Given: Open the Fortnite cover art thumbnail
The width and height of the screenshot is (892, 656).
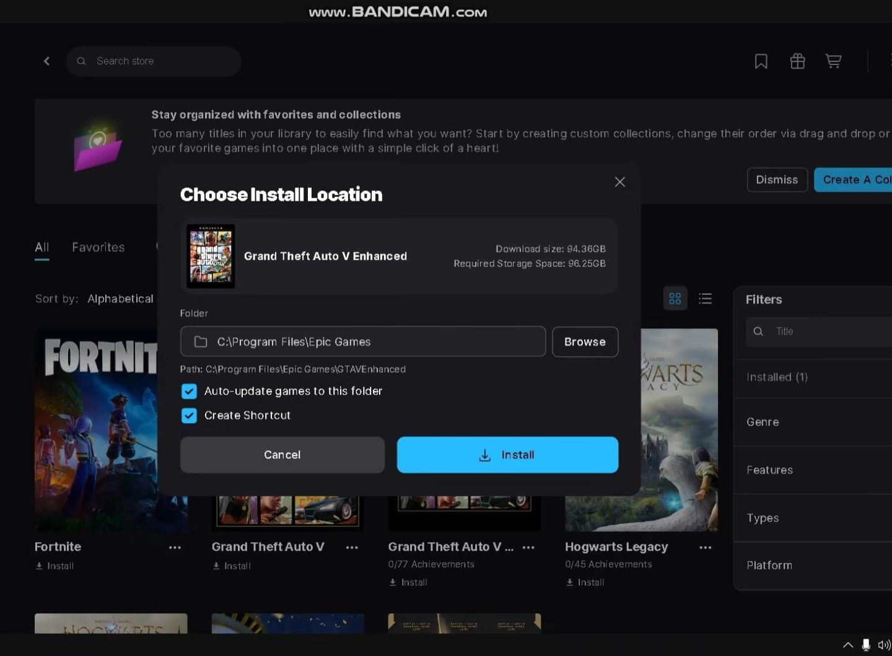Looking at the screenshot, I should (96, 431).
